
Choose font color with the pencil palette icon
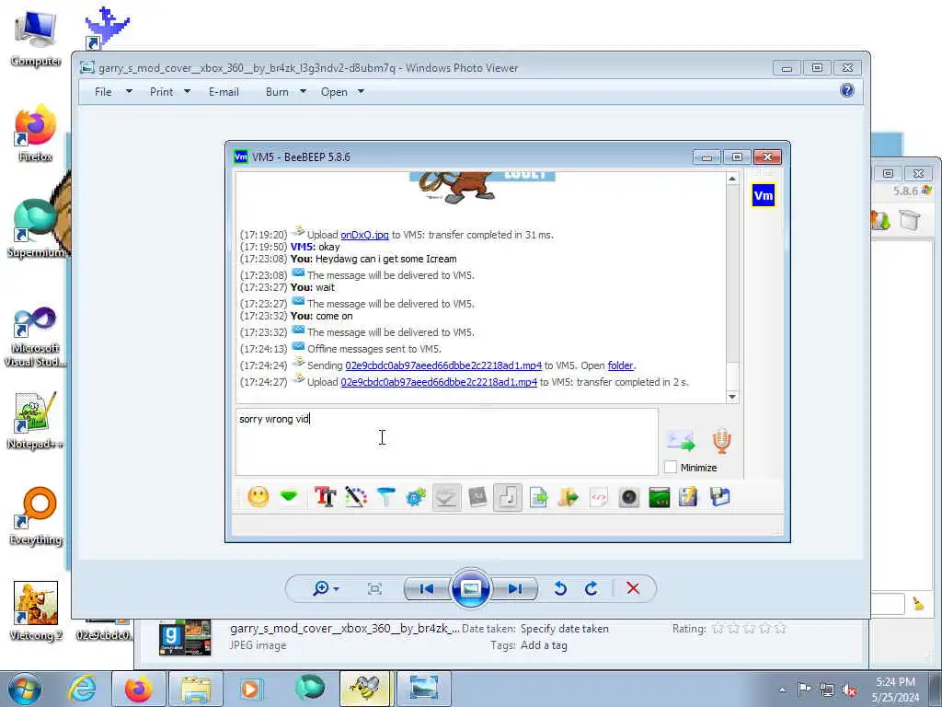pyautogui.click(x=356, y=497)
